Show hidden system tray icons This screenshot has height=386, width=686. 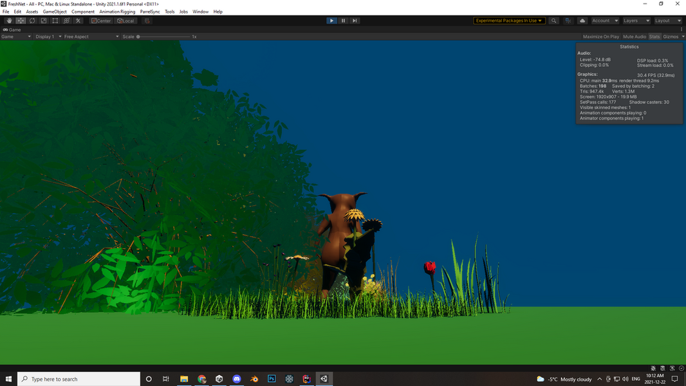tap(599, 379)
